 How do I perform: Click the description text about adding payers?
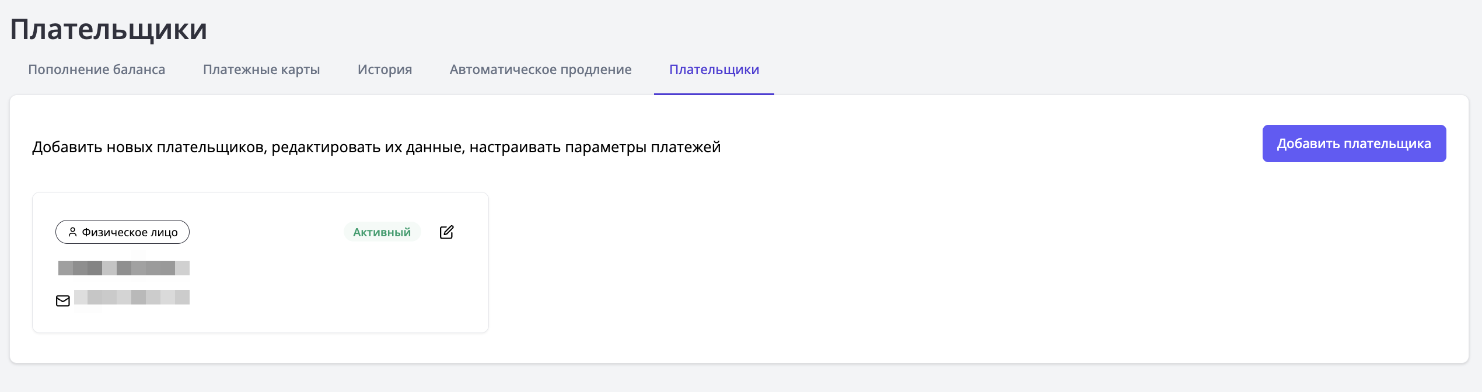[x=376, y=147]
